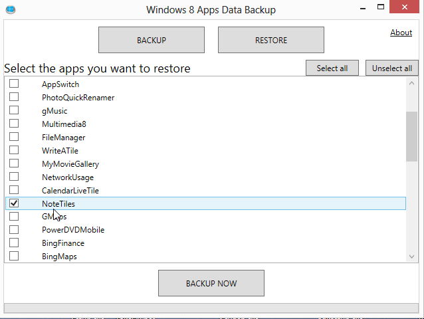Image resolution: width=424 pixels, height=319 pixels.
Task: Check the NetworkUsage checkbox
Action: pos(14,177)
